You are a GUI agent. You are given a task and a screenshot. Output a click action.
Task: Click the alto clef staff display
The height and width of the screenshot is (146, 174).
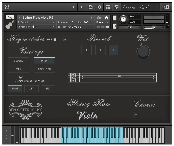(x=113, y=78)
